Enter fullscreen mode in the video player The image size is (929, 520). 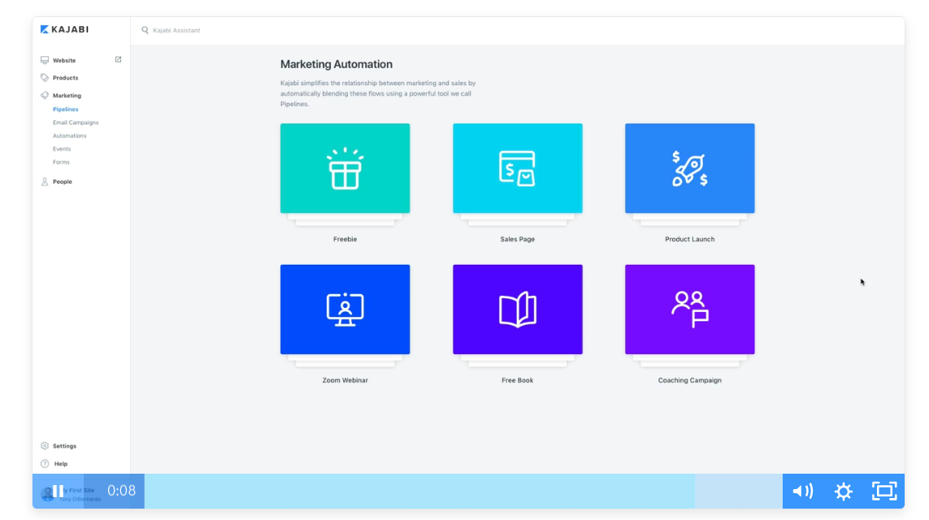884,491
